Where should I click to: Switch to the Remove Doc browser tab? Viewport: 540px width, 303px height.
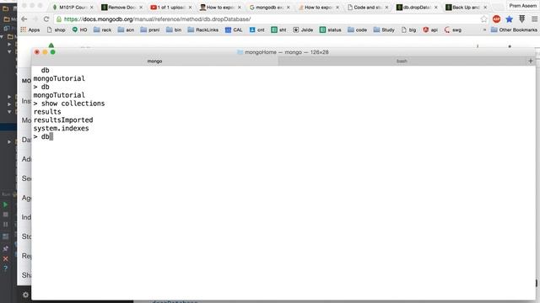pos(121,8)
